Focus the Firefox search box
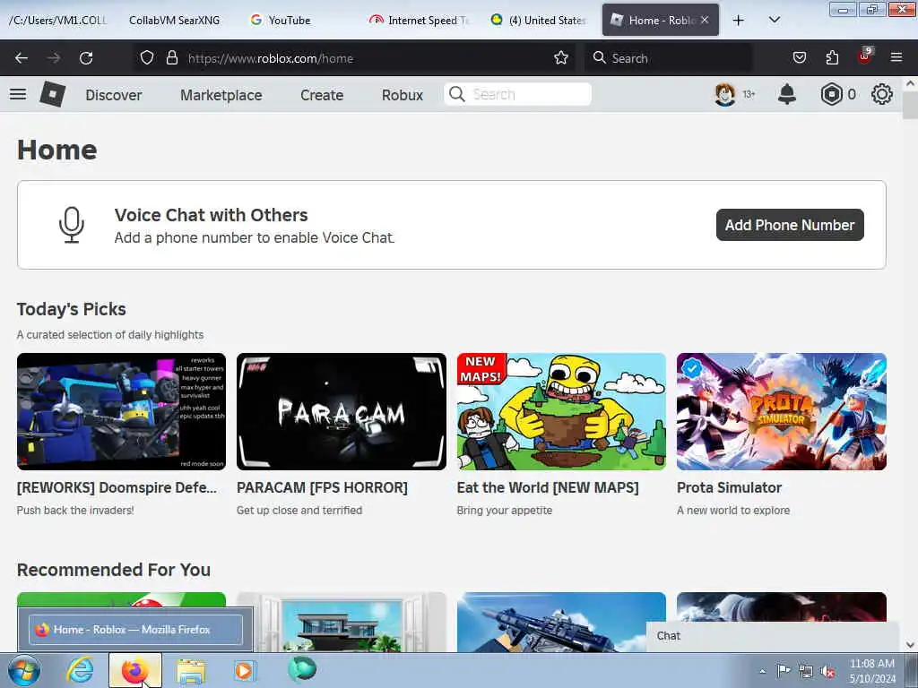Screen dimensions: 918x688 pyautogui.click(x=668, y=58)
